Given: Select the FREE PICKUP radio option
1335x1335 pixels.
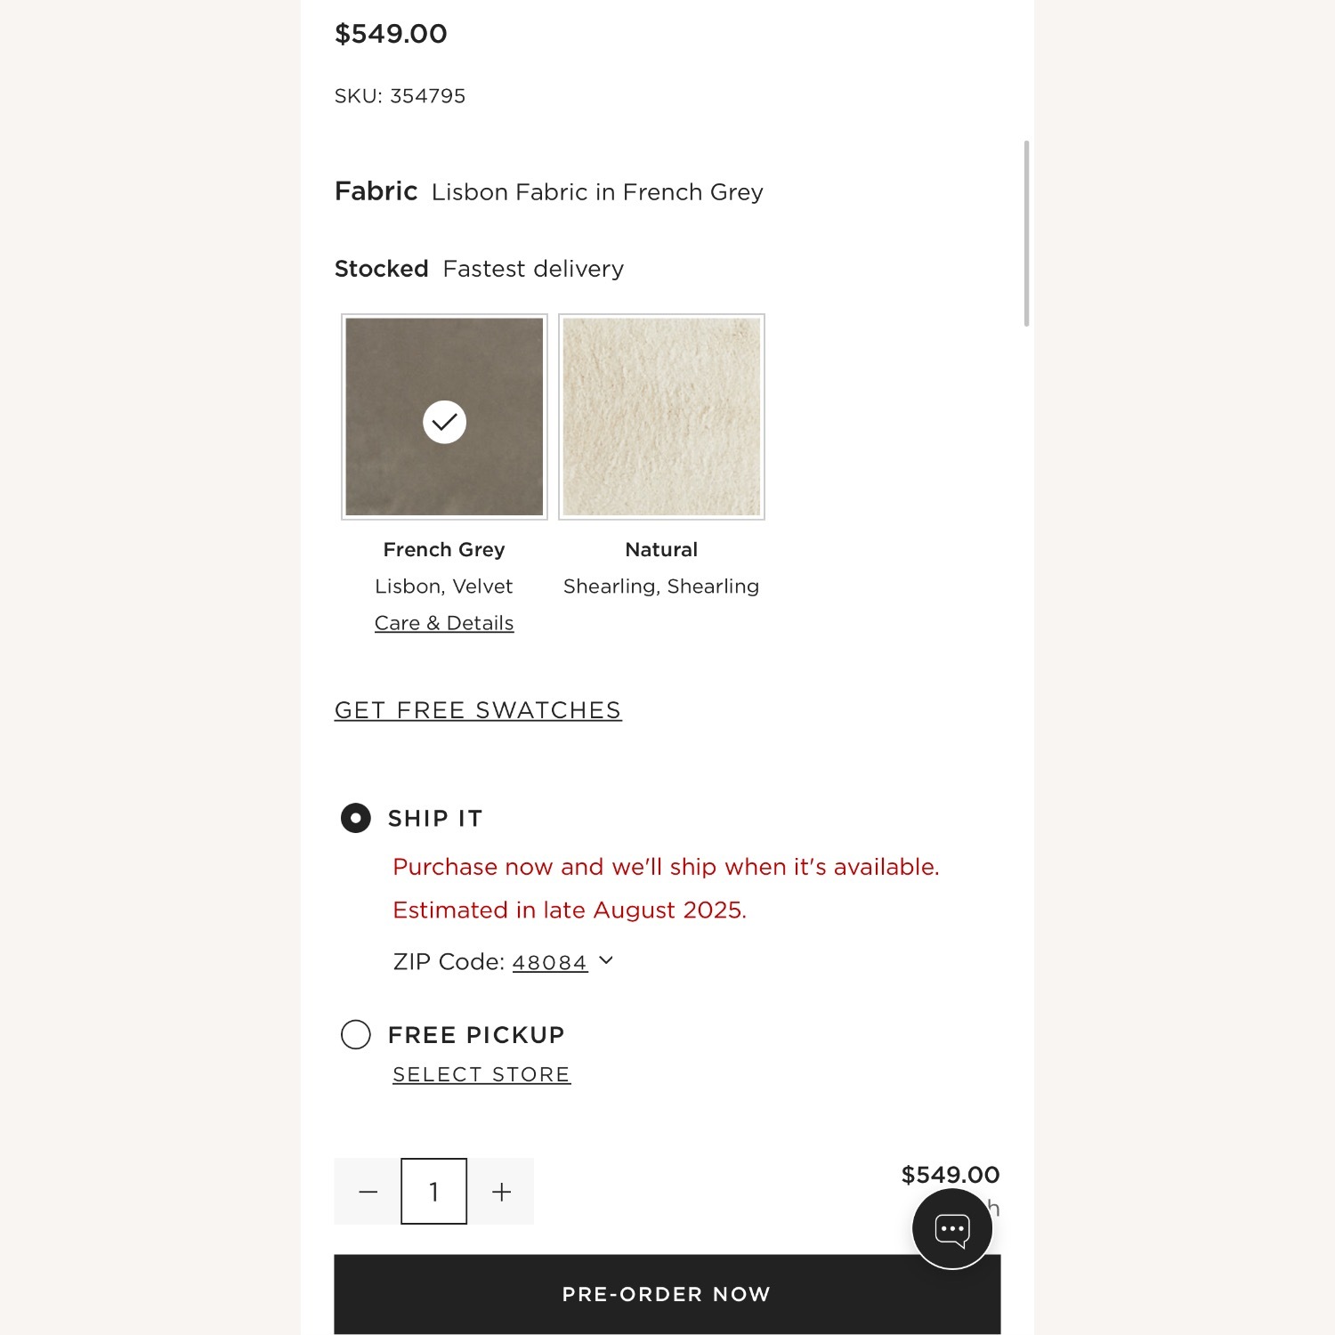Looking at the screenshot, I should pyautogui.click(x=356, y=1034).
